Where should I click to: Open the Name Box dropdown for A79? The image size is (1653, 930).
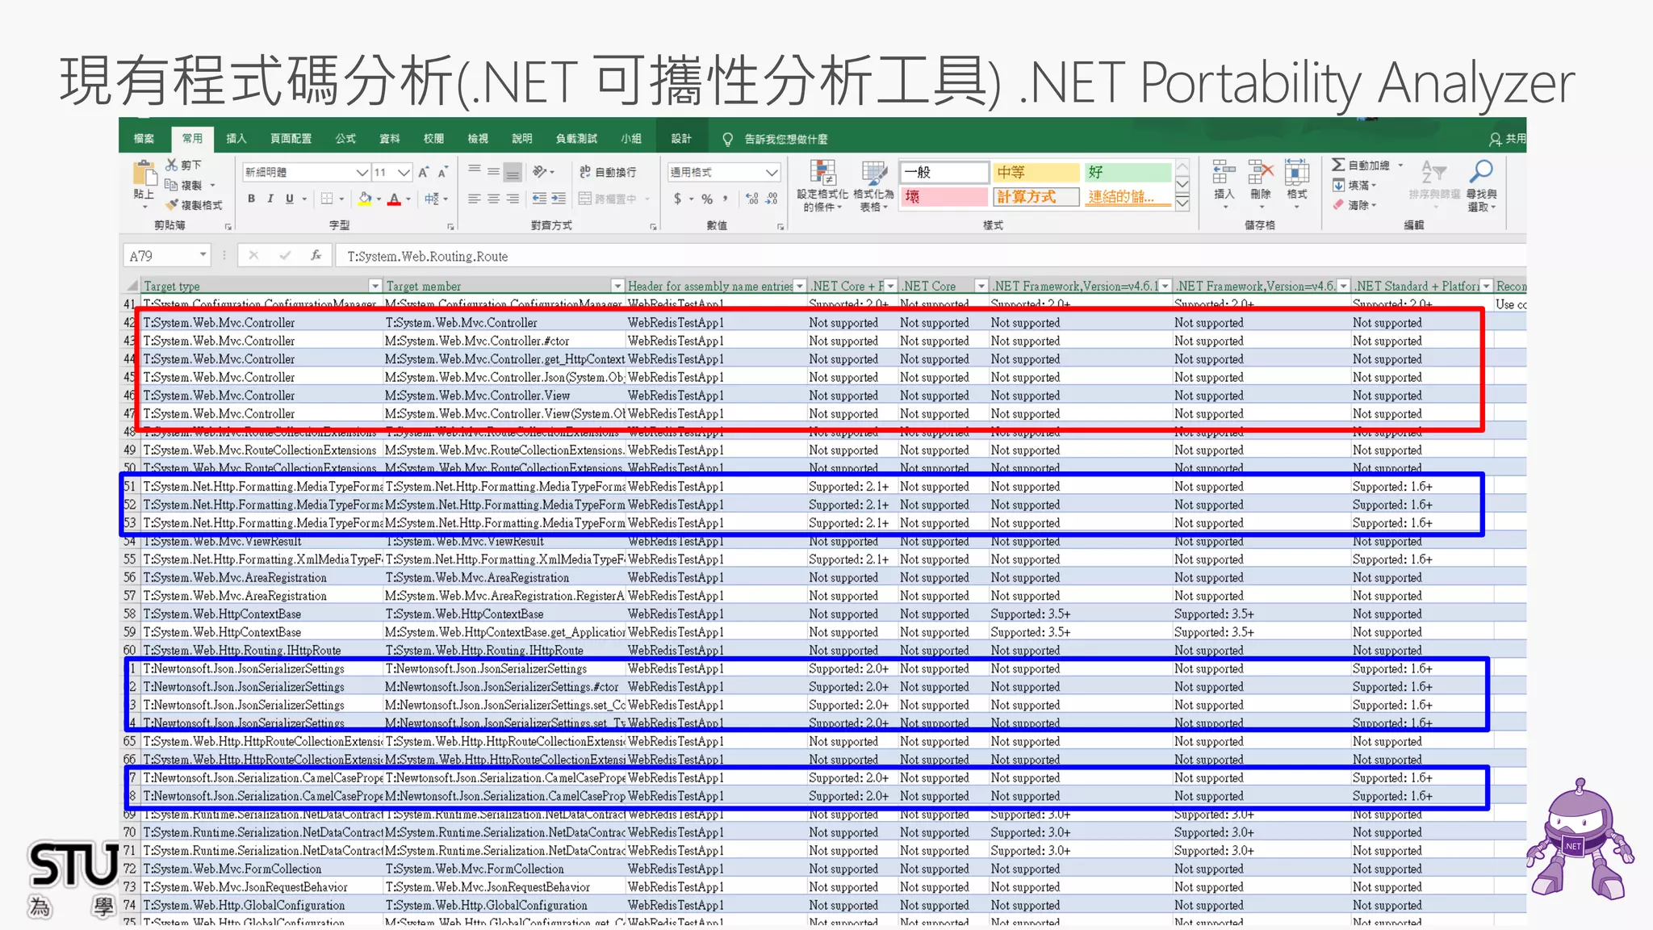pos(203,255)
